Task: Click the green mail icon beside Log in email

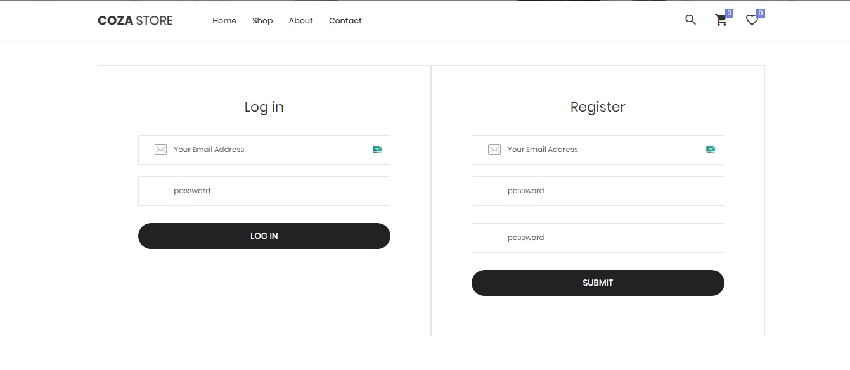Action: coord(377,150)
